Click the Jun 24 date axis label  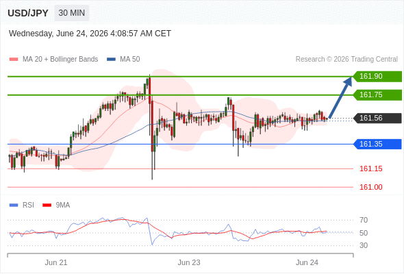point(307,262)
